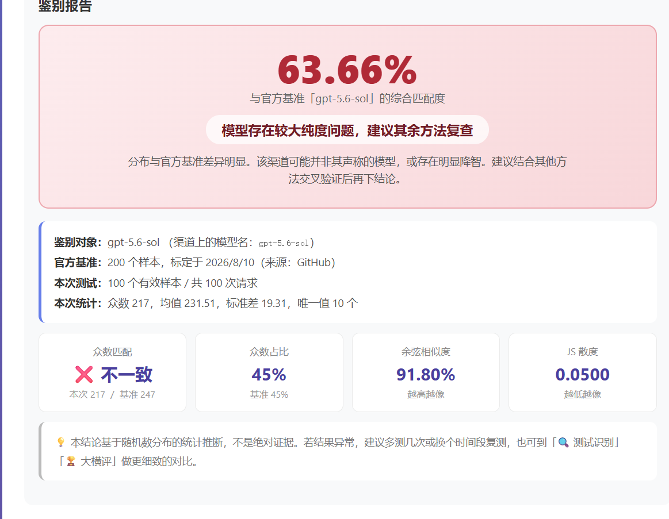Screen dimensions: 669x519
Task: Click the 余弦相似度 card label
Action: pyautogui.click(x=426, y=352)
